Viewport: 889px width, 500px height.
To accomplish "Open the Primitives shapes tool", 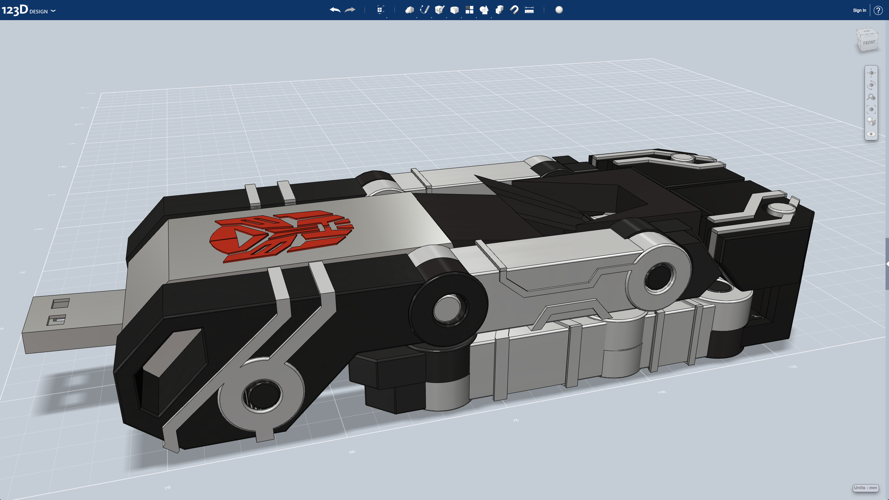I will 409,10.
